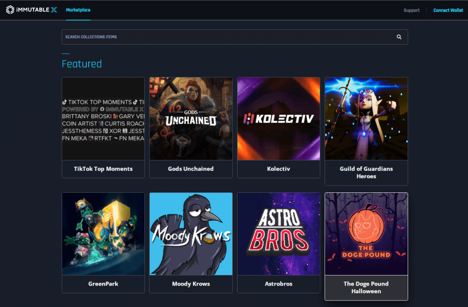Open the Marketplace tab
Viewport: 468px width, 307px height.
click(x=78, y=10)
